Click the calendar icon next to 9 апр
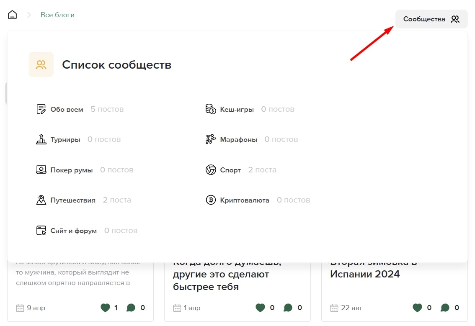The image size is (475, 326). (x=19, y=307)
